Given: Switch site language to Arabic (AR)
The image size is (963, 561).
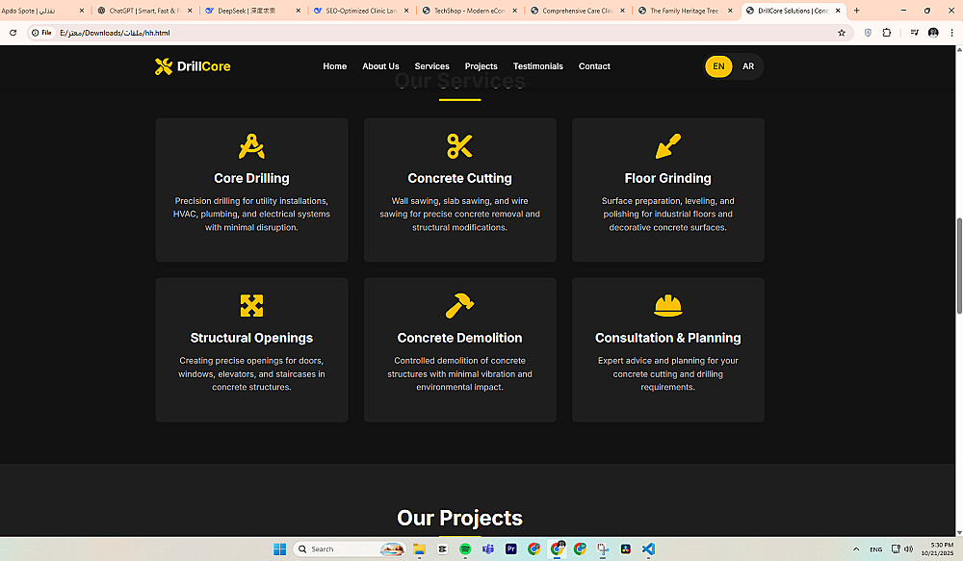Looking at the screenshot, I should (x=748, y=66).
